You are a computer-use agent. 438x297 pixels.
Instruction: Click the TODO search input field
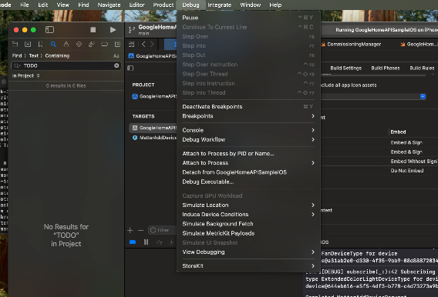pos(66,65)
